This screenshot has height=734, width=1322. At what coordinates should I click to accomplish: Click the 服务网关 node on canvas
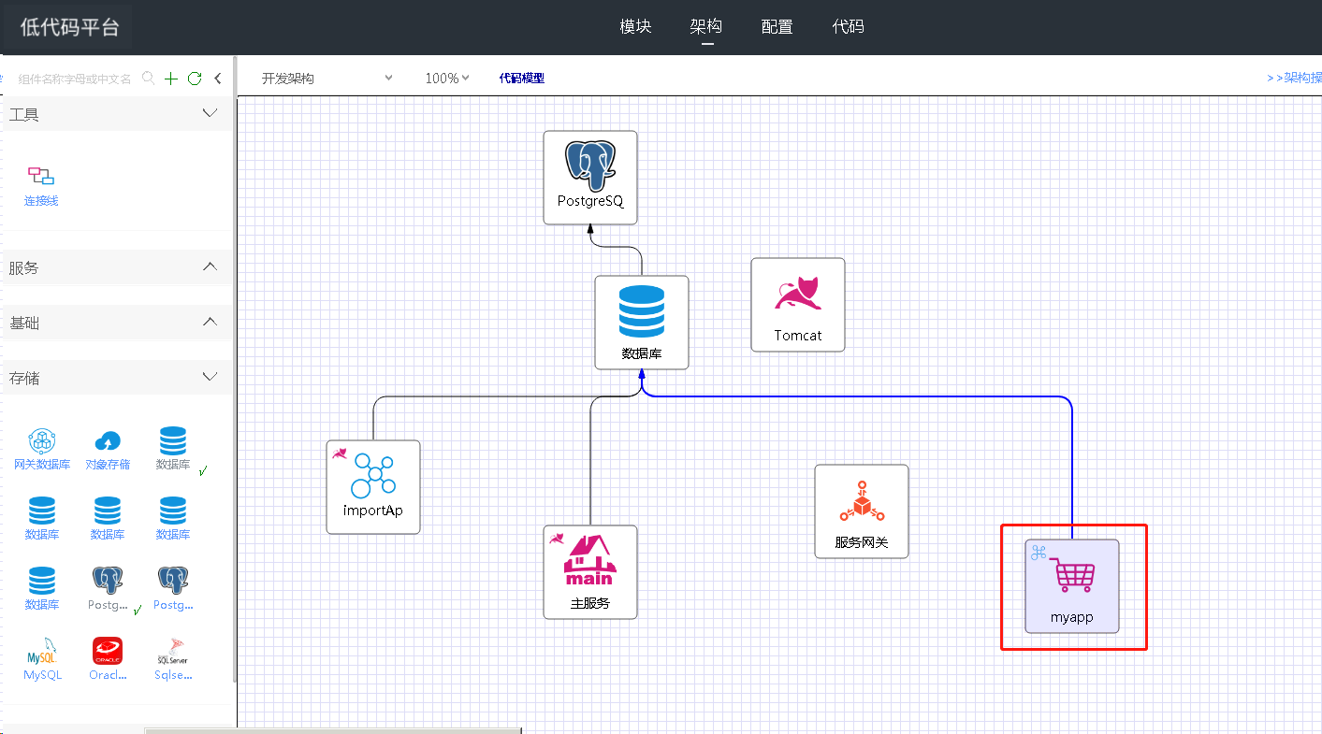click(861, 511)
